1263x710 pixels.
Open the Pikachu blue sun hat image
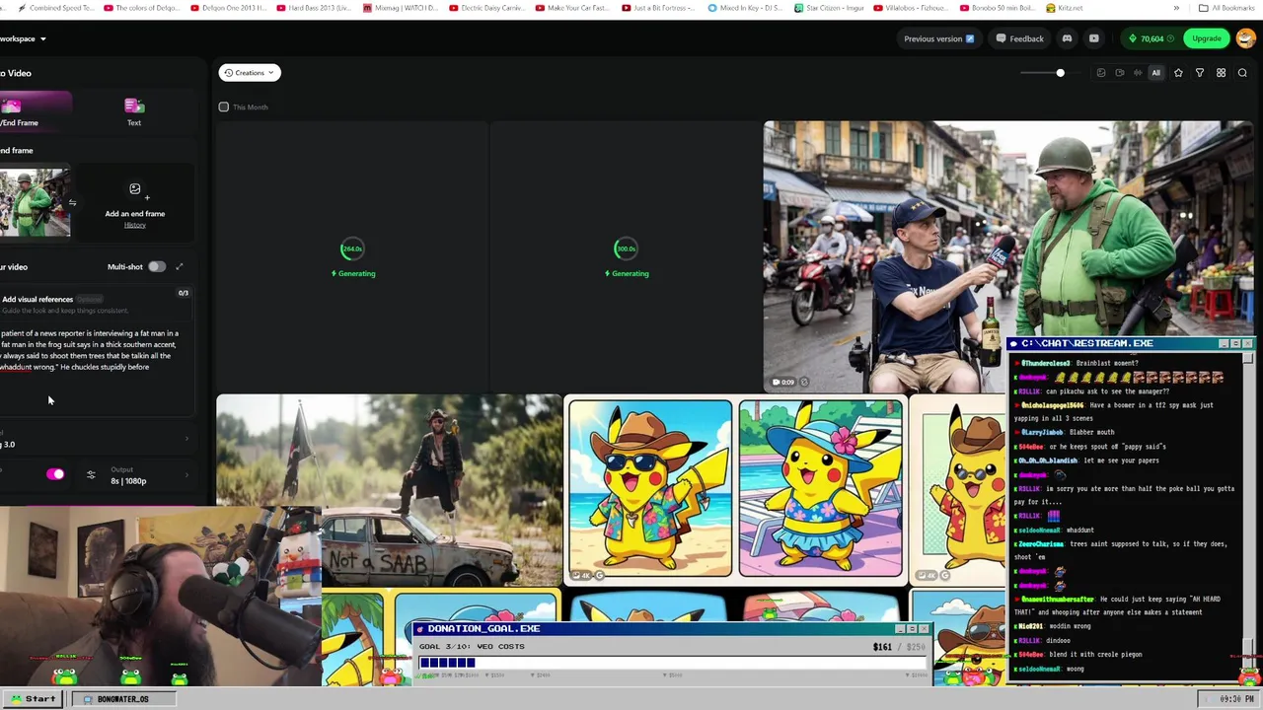click(821, 488)
